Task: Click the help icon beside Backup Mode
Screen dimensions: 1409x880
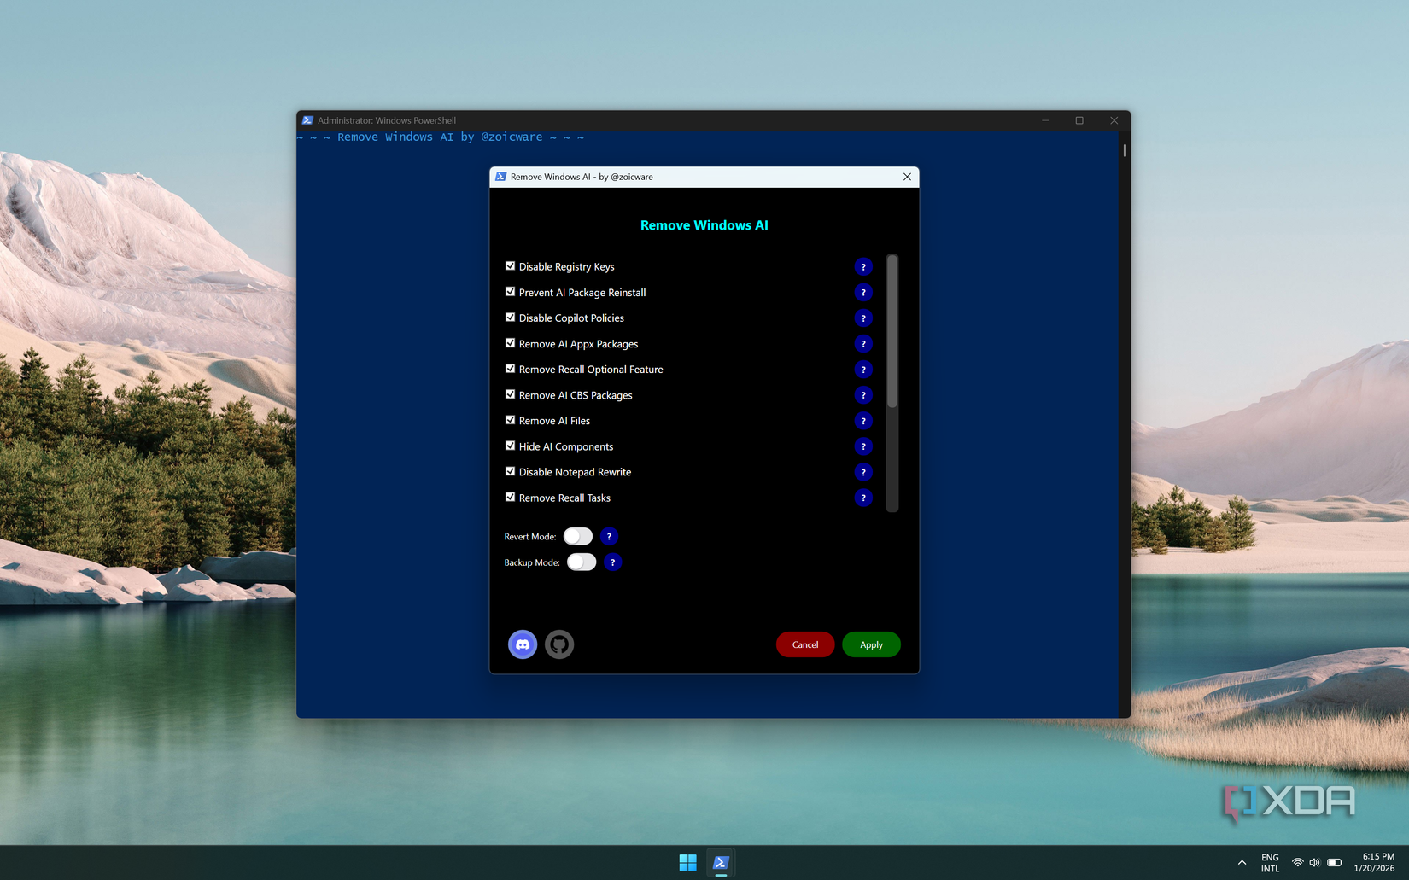Action: [612, 562]
